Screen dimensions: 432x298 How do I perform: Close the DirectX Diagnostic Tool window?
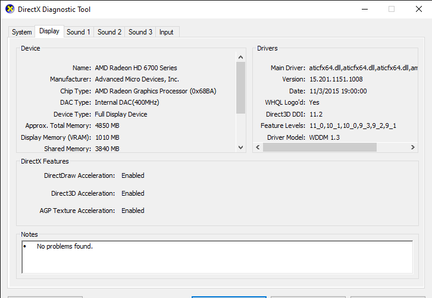pos(419,9)
